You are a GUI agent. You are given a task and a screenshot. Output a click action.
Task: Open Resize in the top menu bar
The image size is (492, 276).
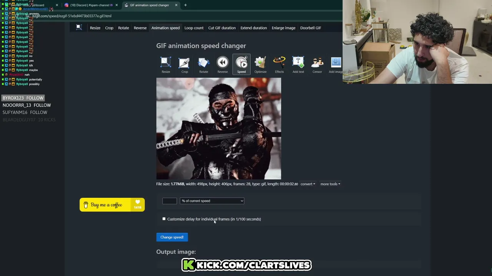[x=95, y=28]
